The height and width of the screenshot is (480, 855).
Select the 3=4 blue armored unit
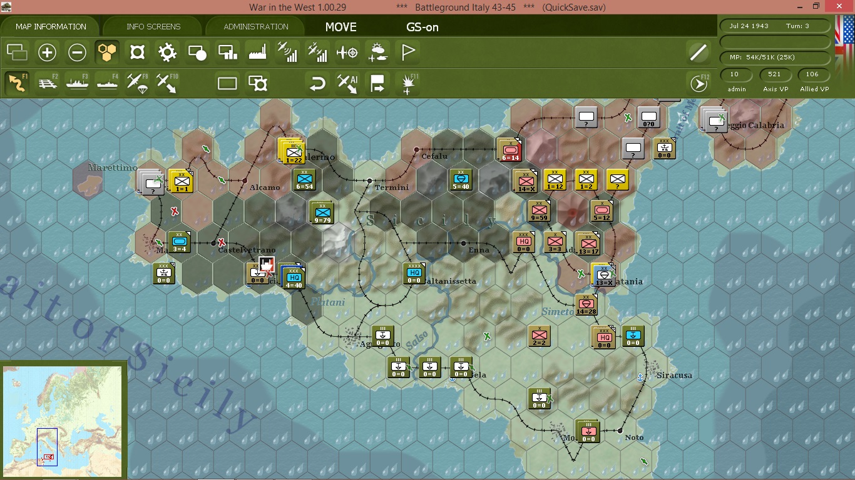coord(180,242)
